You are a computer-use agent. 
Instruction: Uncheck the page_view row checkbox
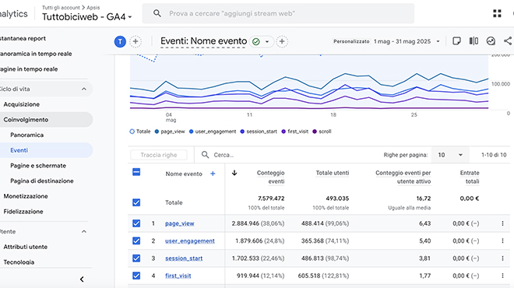[136, 223]
